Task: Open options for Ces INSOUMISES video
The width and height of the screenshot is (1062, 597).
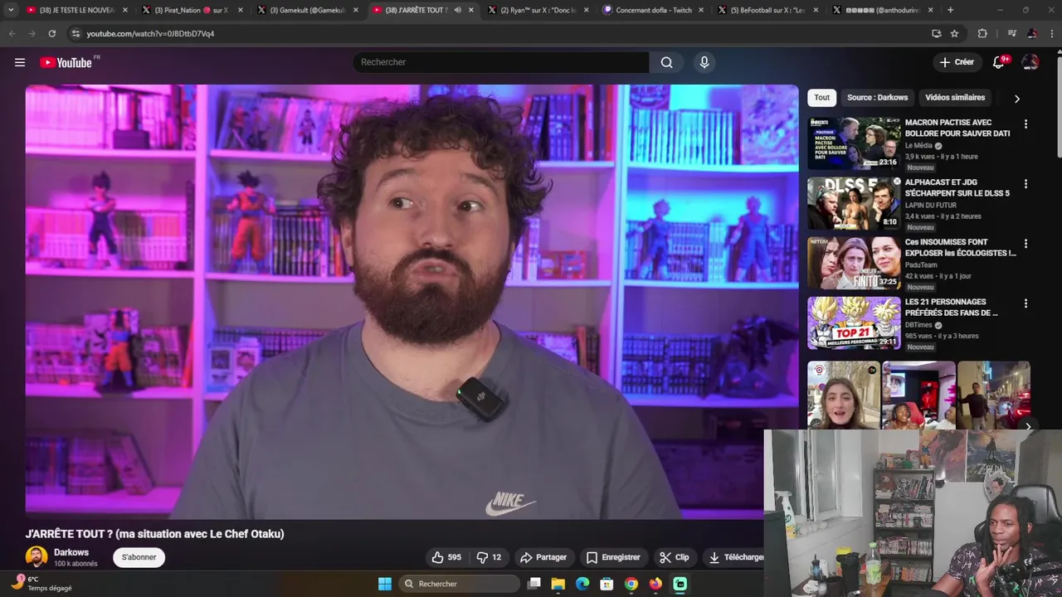Action: [1025, 244]
